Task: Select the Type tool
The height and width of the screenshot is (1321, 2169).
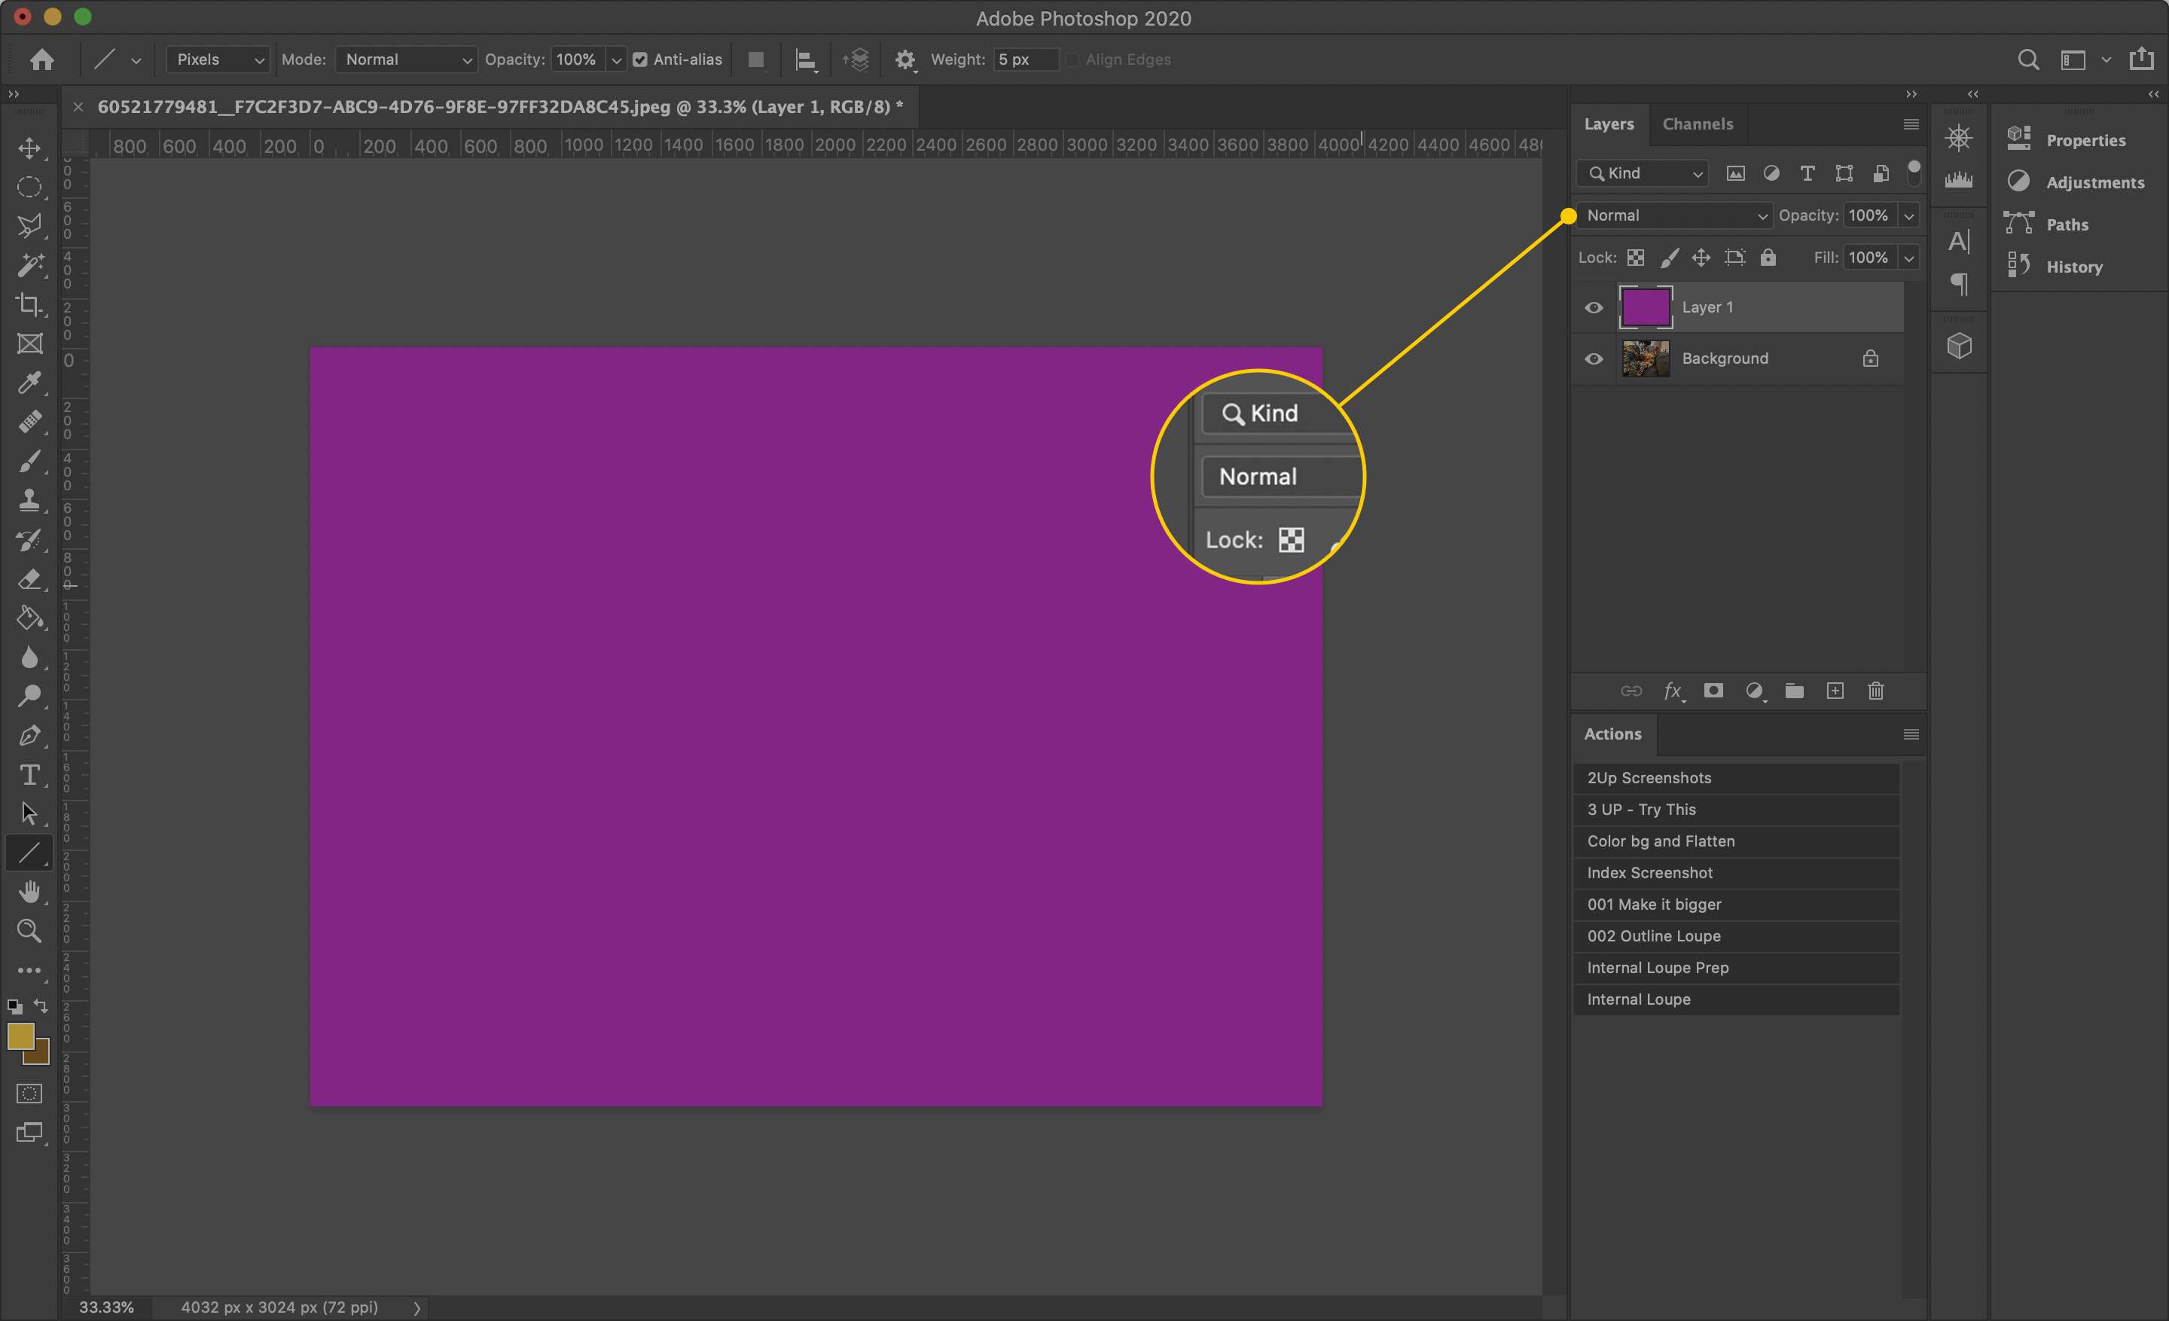Action: [28, 774]
